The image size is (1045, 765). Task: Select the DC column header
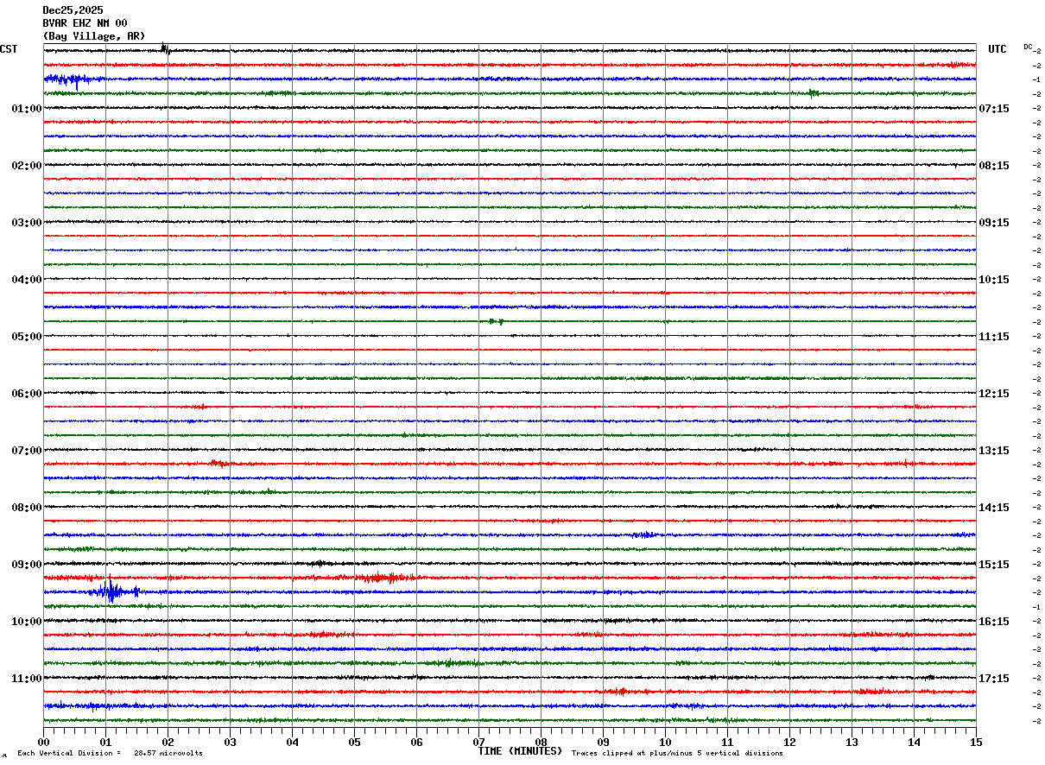(x=1028, y=47)
